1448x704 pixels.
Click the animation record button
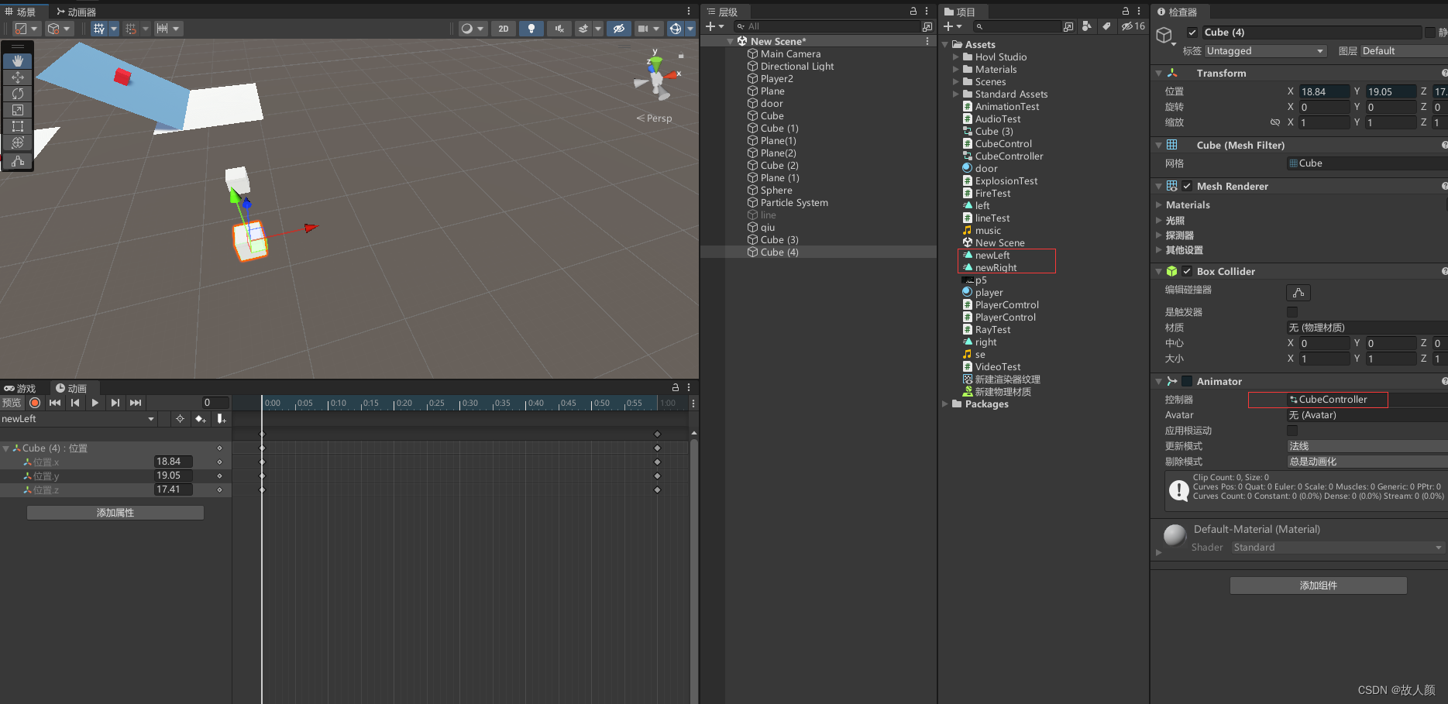(35, 403)
